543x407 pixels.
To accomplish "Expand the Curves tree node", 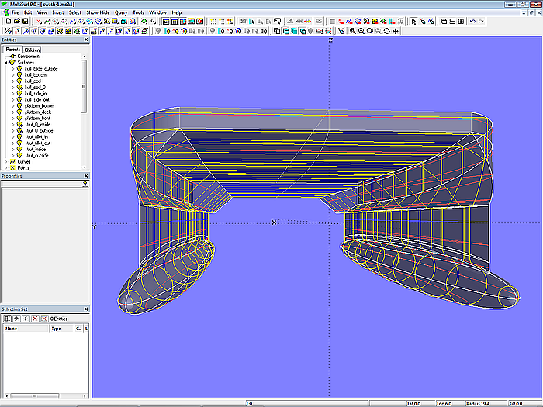I will tap(6, 162).
